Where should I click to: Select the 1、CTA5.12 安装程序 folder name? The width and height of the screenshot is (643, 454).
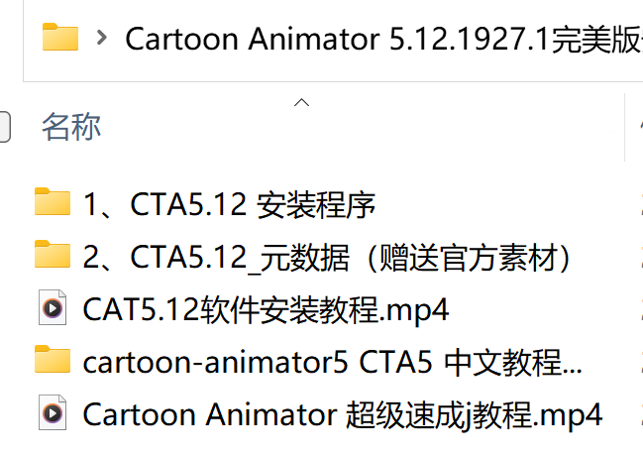coord(229,204)
